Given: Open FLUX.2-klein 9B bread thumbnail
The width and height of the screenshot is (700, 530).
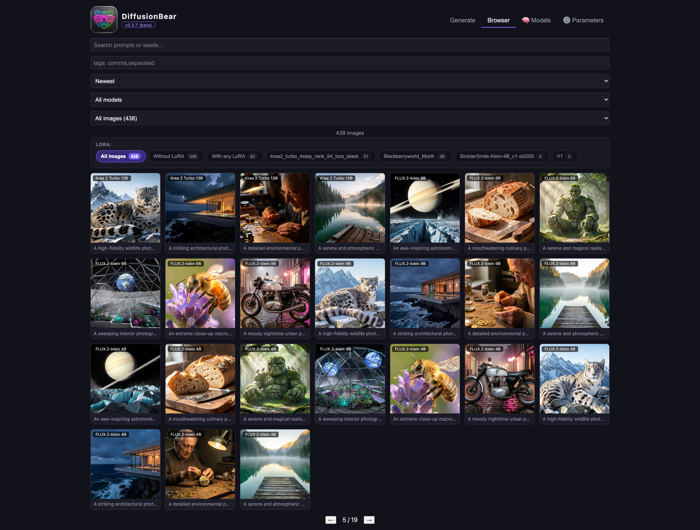Looking at the screenshot, I should click(500, 208).
